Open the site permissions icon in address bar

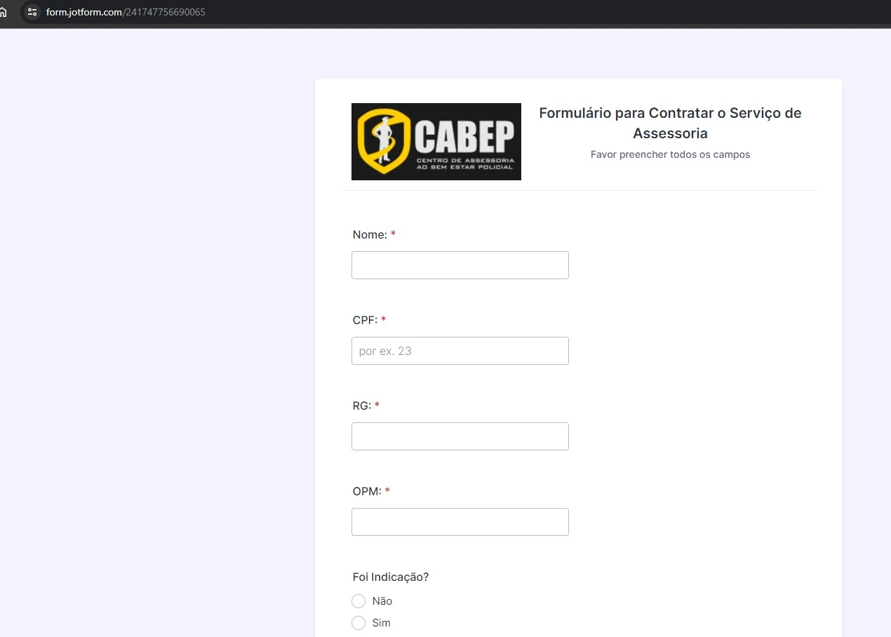point(32,12)
